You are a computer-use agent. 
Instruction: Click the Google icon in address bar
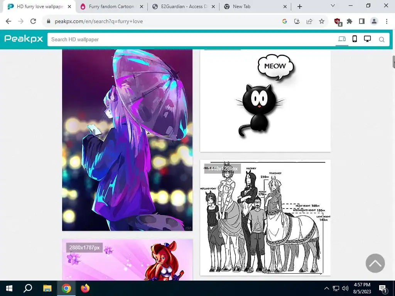[x=284, y=22]
